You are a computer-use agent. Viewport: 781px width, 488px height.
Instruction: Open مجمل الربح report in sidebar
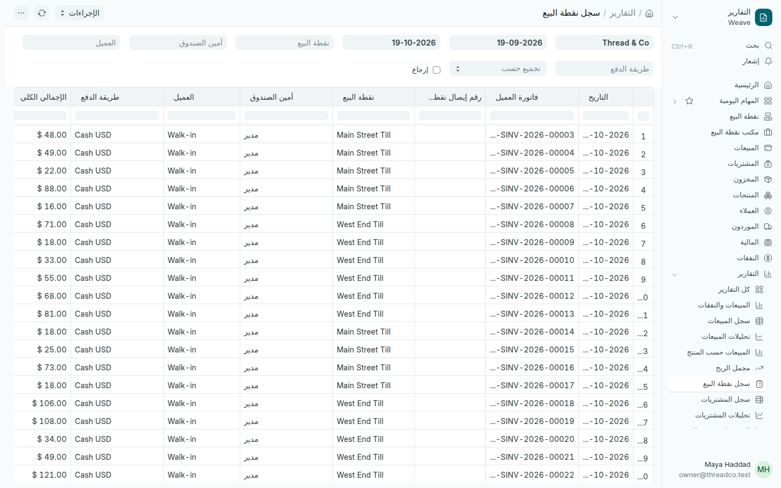coord(717,368)
